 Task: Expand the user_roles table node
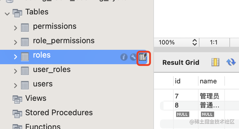(x=16, y=71)
